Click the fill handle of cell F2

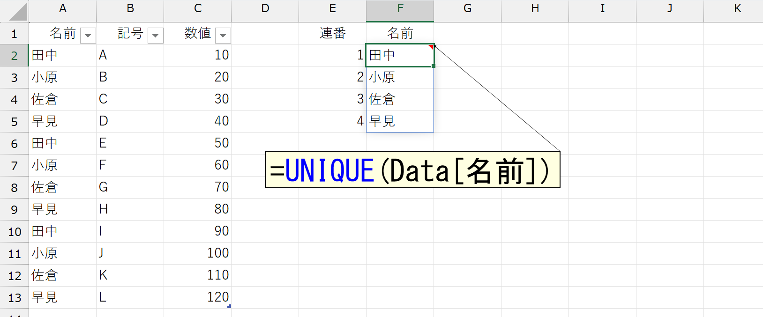click(x=434, y=66)
